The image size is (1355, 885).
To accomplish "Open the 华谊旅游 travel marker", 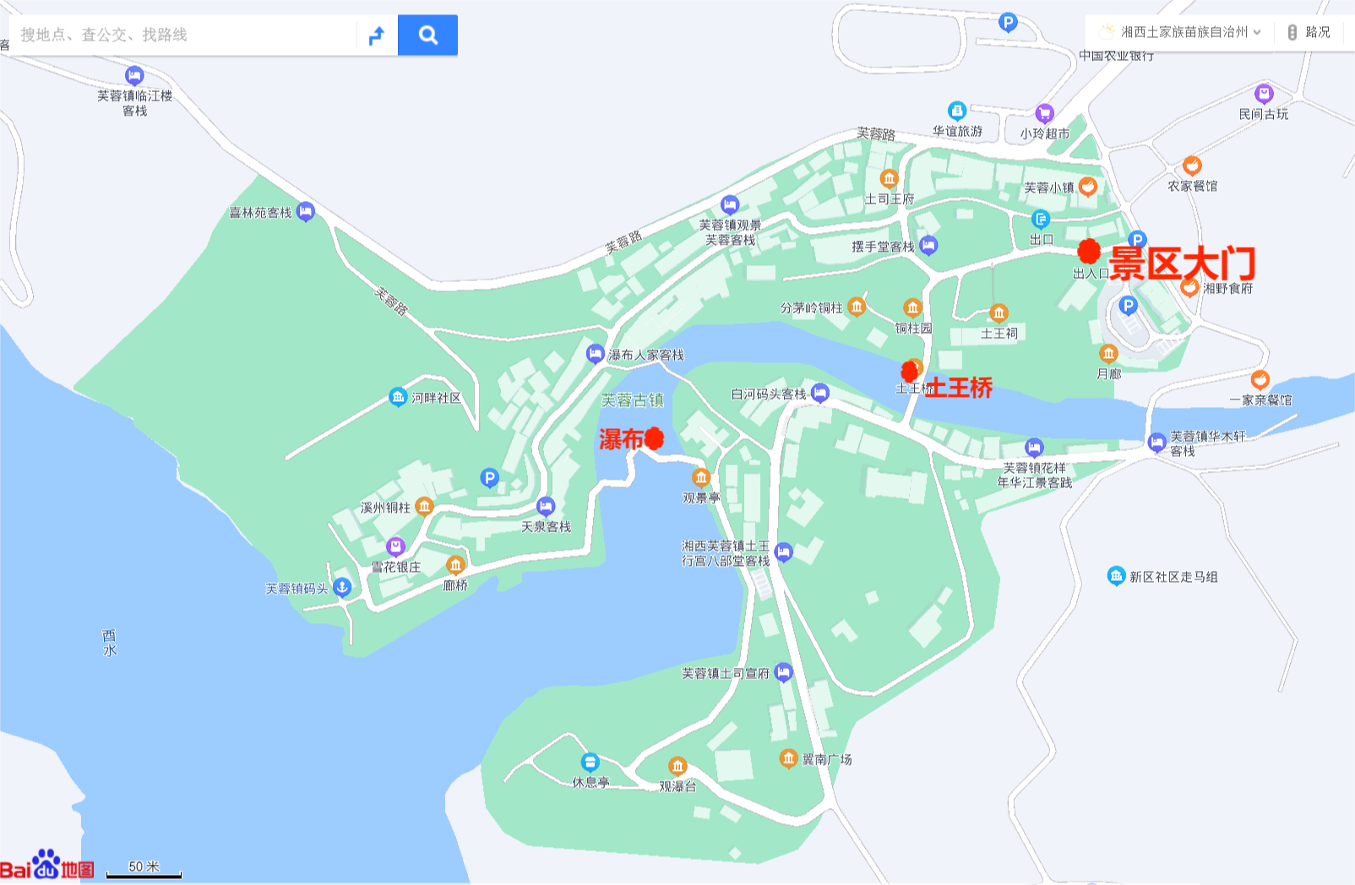I will coord(957,111).
